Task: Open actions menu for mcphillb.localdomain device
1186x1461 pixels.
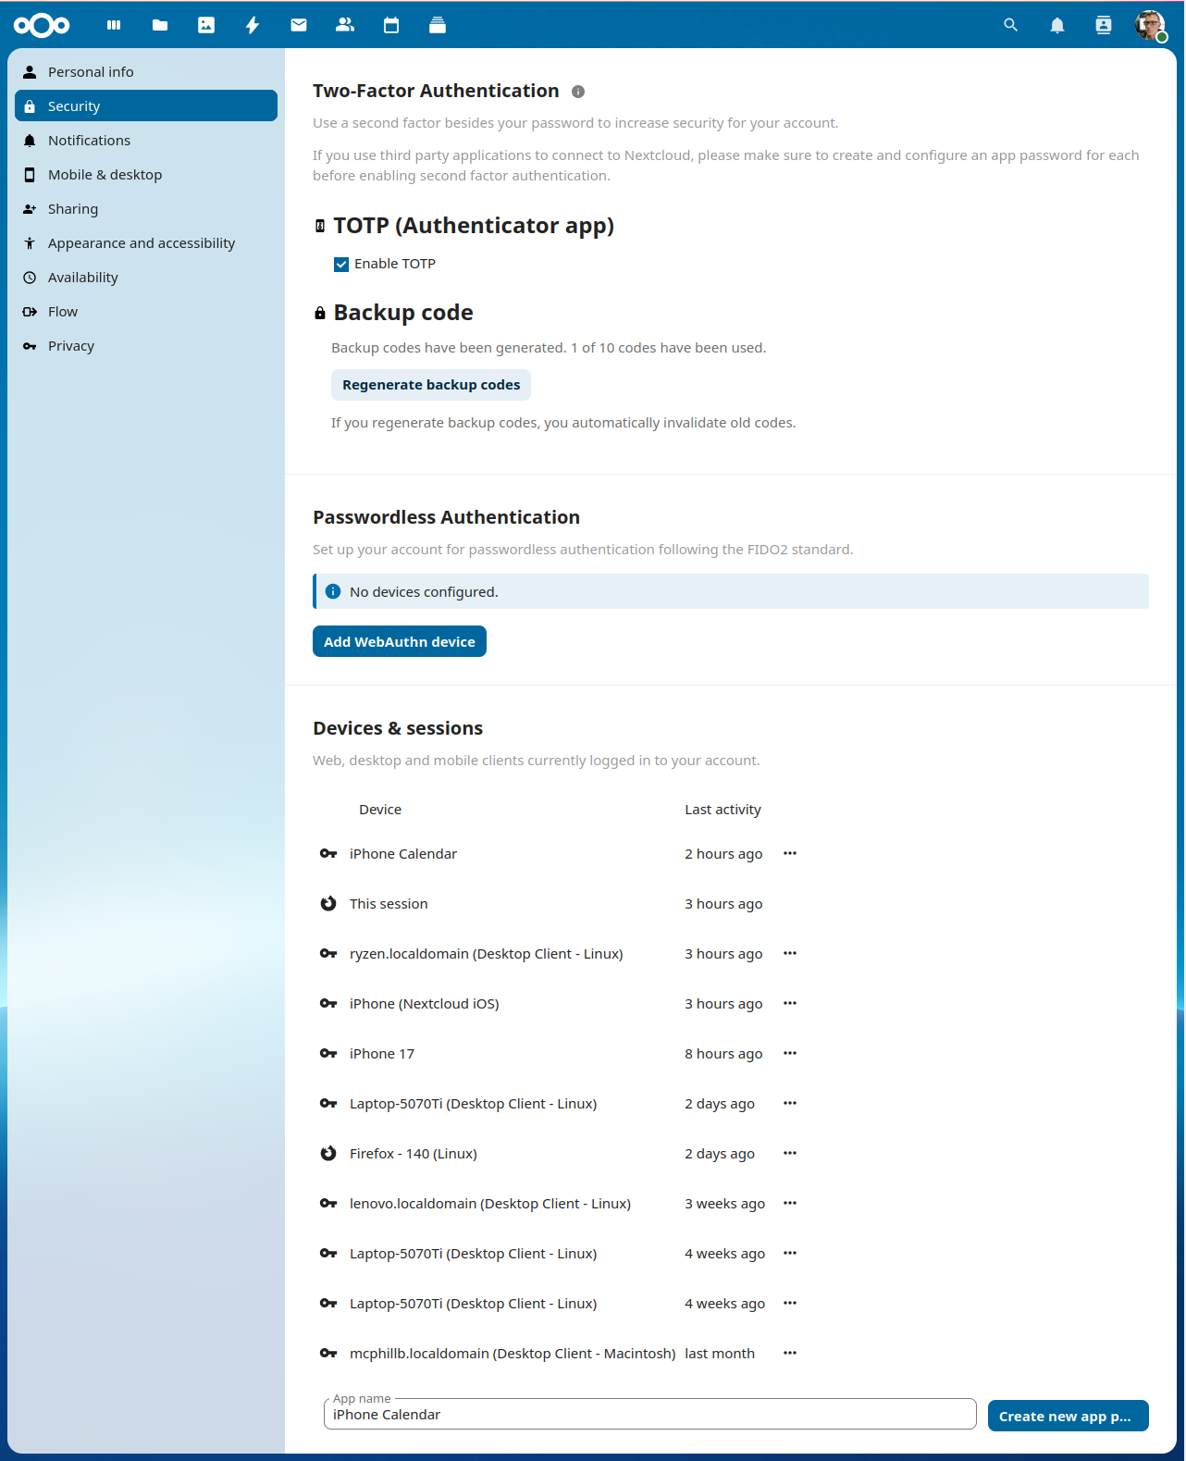Action: pos(790,1353)
